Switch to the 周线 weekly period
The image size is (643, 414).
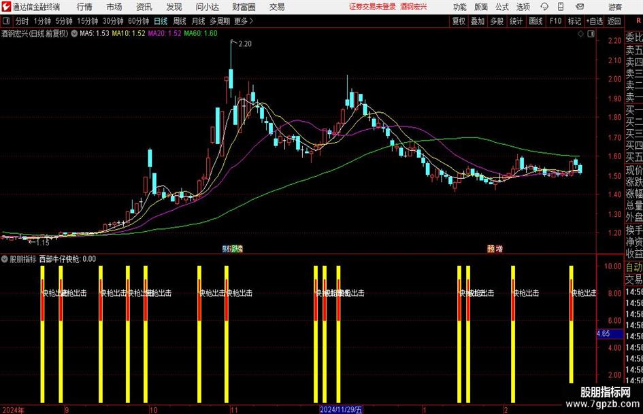click(180, 21)
